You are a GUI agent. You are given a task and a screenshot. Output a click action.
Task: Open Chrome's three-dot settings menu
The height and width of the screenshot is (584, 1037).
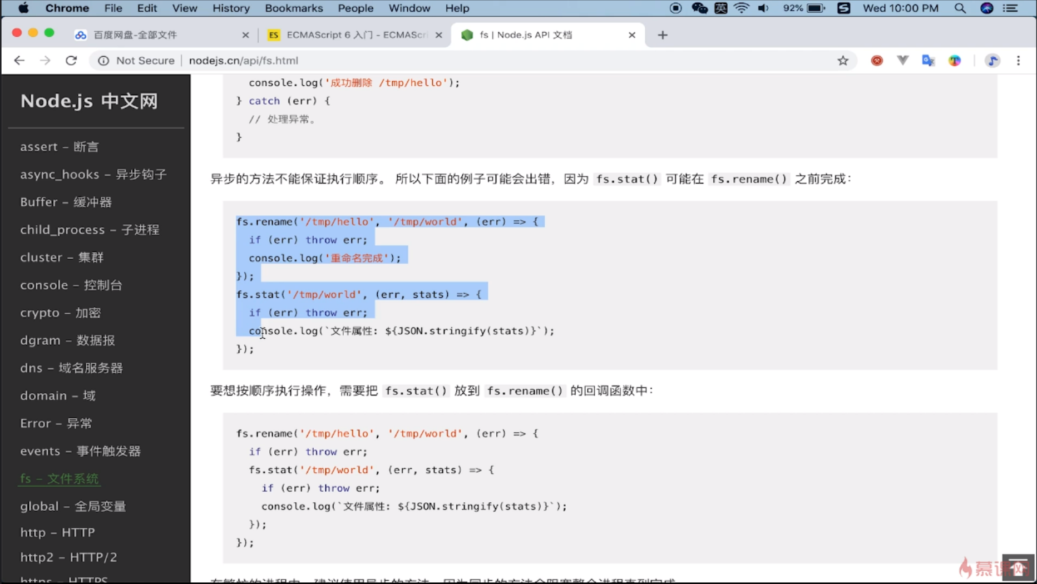click(x=1019, y=61)
